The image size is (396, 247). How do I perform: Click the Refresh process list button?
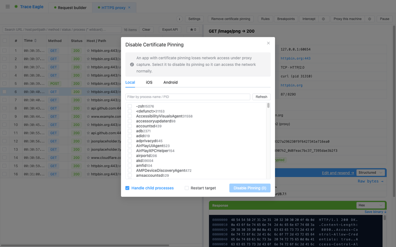tap(261, 97)
